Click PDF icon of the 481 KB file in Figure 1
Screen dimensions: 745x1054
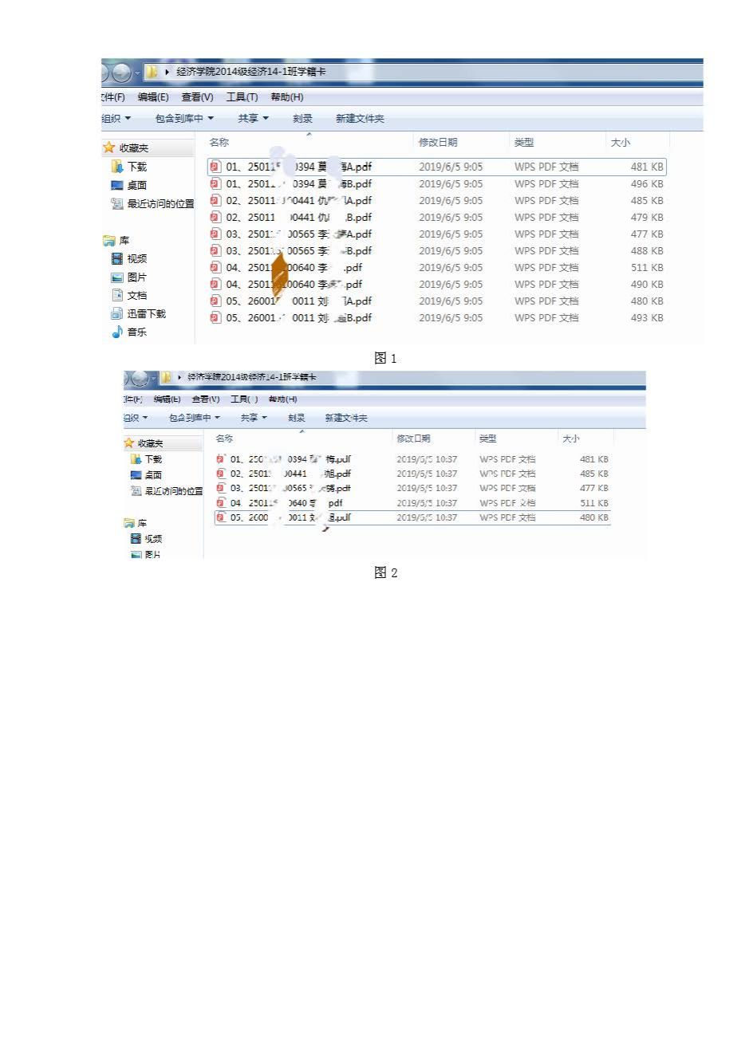(x=215, y=167)
